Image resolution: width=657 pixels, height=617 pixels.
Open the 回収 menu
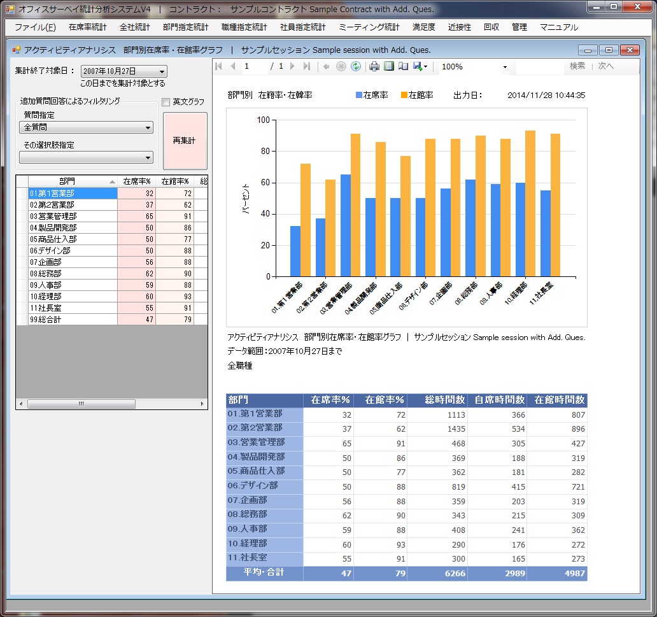(491, 27)
